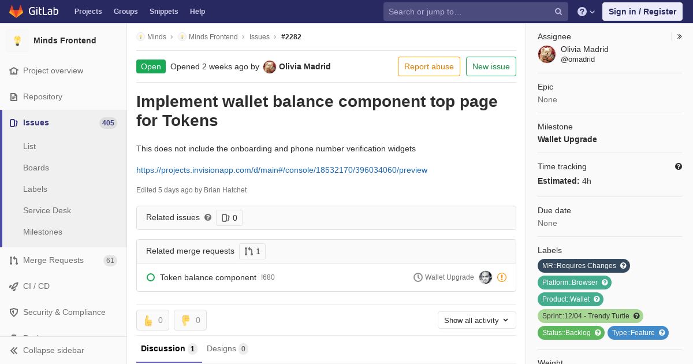Screen dimensions: 693x364
Task: Switch to the Designs tab
Action: (227, 349)
